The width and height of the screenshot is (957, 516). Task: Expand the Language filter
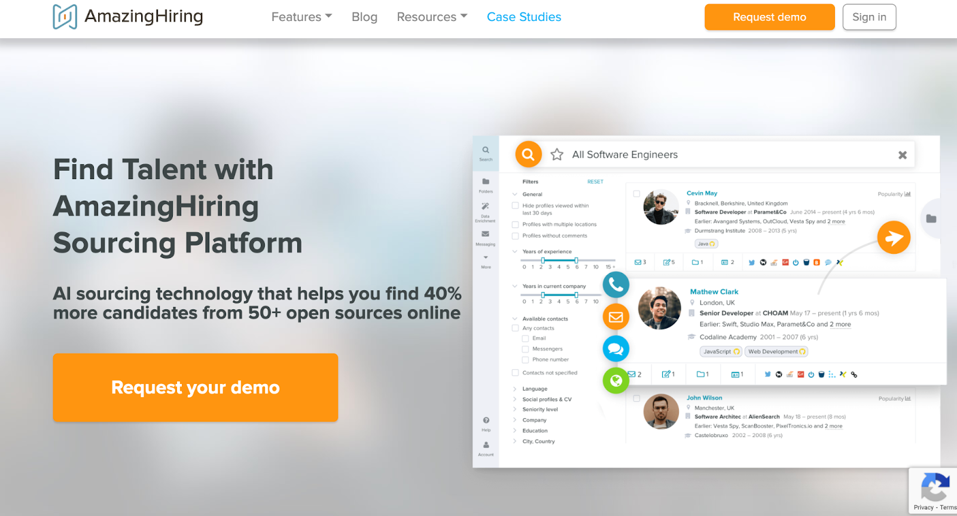pos(514,389)
